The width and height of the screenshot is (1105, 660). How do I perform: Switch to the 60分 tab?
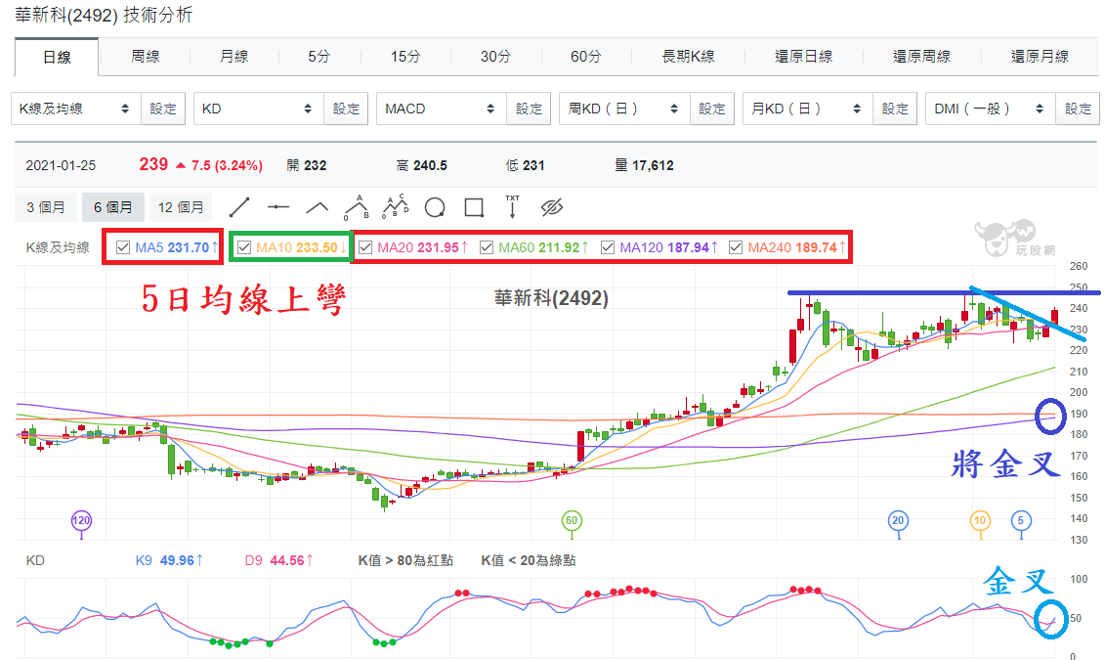tap(585, 57)
